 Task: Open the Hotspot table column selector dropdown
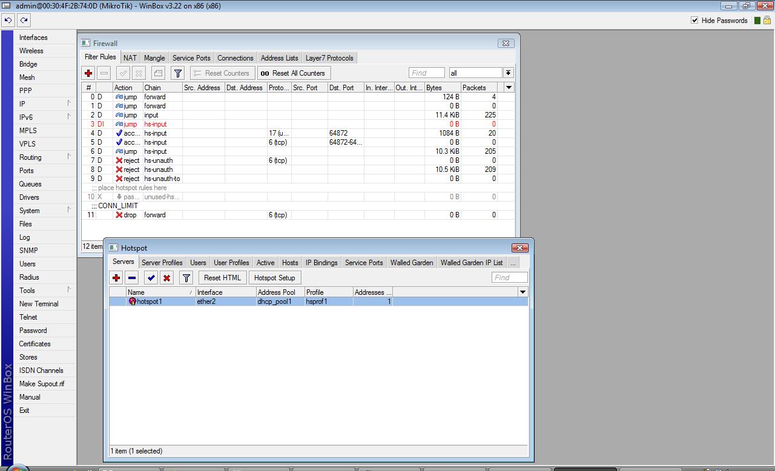523,292
